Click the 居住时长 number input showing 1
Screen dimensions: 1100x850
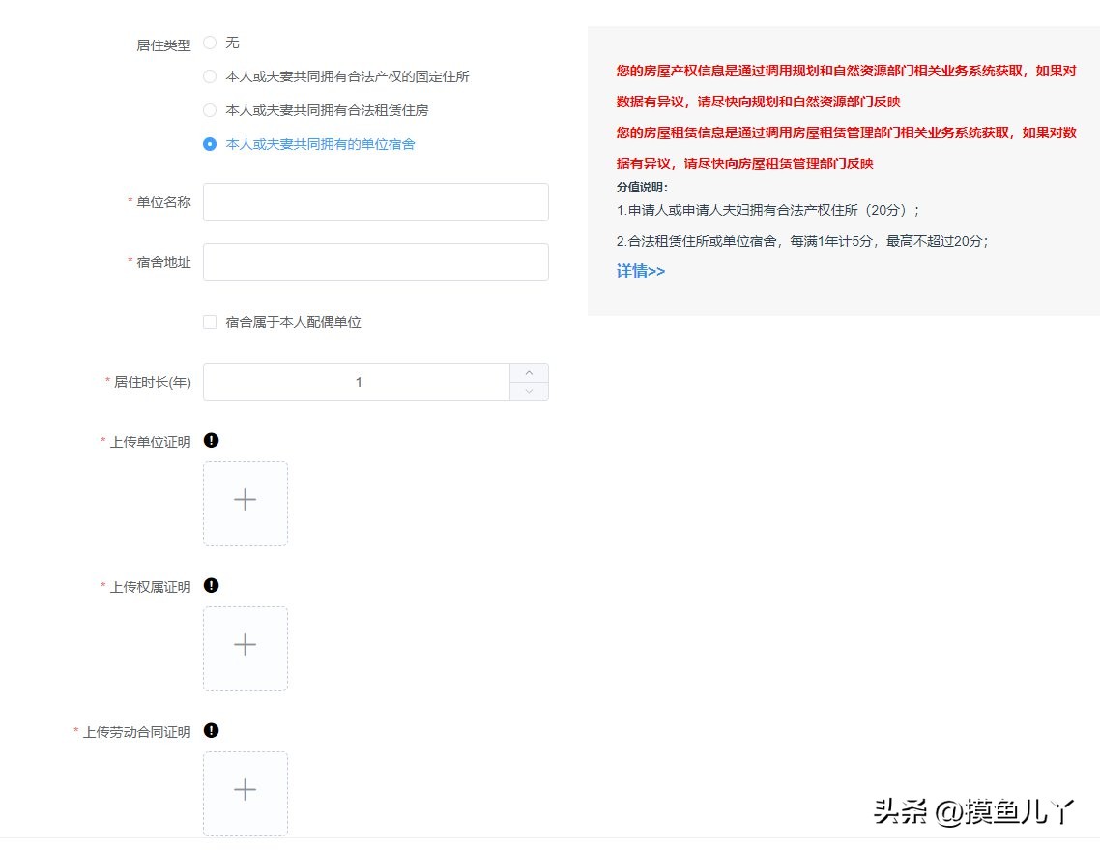click(x=359, y=382)
